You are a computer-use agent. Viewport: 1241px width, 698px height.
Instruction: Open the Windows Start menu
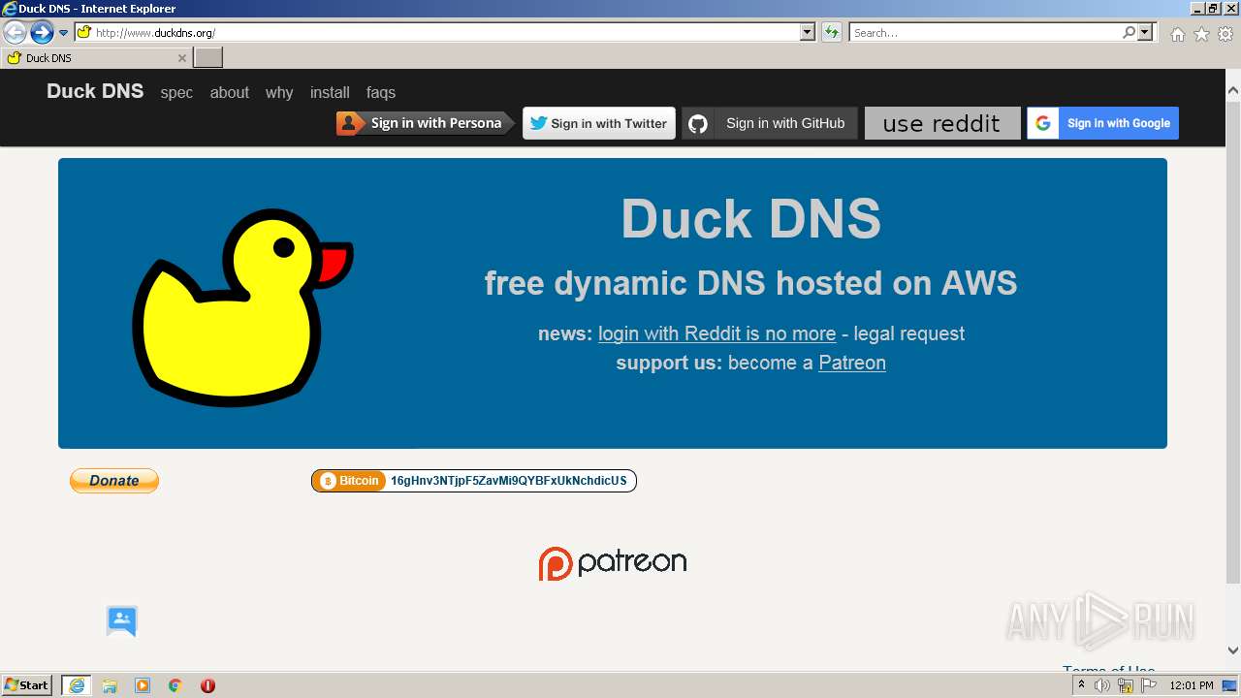click(x=27, y=685)
